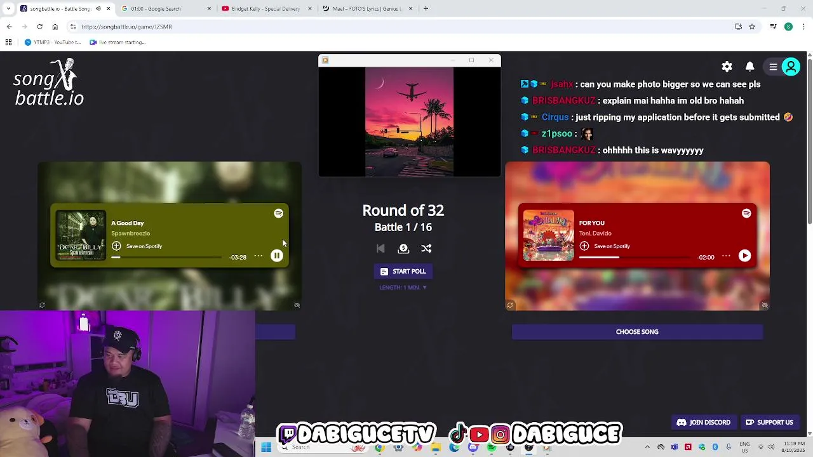
Task: Reload the FOR YOU song card
Action: 509,305
